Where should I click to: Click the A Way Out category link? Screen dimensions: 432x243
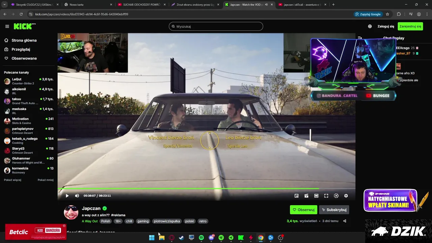(x=89, y=221)
